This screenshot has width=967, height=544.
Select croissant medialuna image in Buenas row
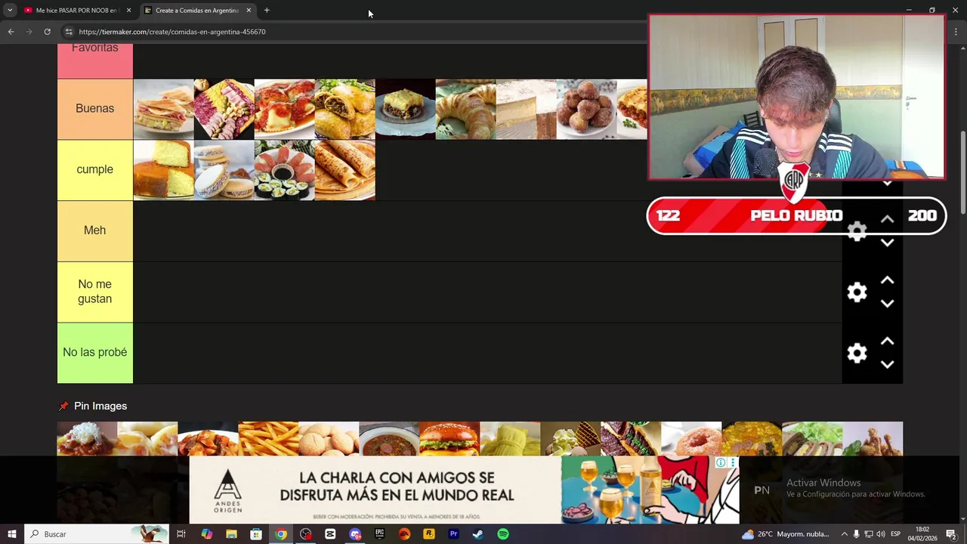[x=466, y=109]
